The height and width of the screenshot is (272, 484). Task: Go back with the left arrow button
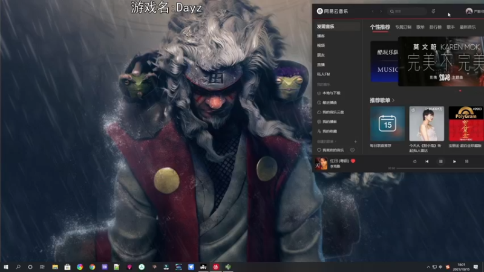(x=373, y=11)
